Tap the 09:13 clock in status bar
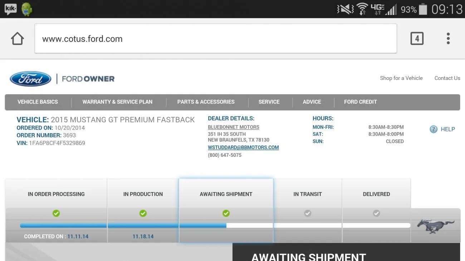This screenshot has width=465, height=261. click(x=447, y=9)
